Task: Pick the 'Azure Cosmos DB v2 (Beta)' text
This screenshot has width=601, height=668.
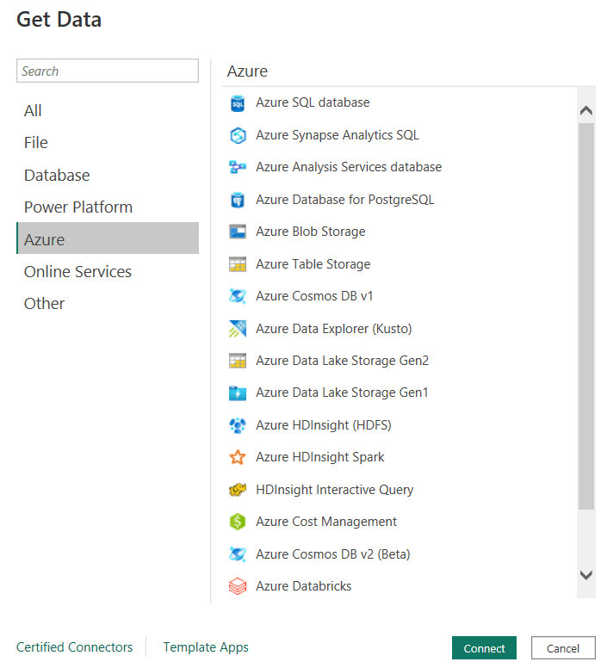Action: point(333,554)
